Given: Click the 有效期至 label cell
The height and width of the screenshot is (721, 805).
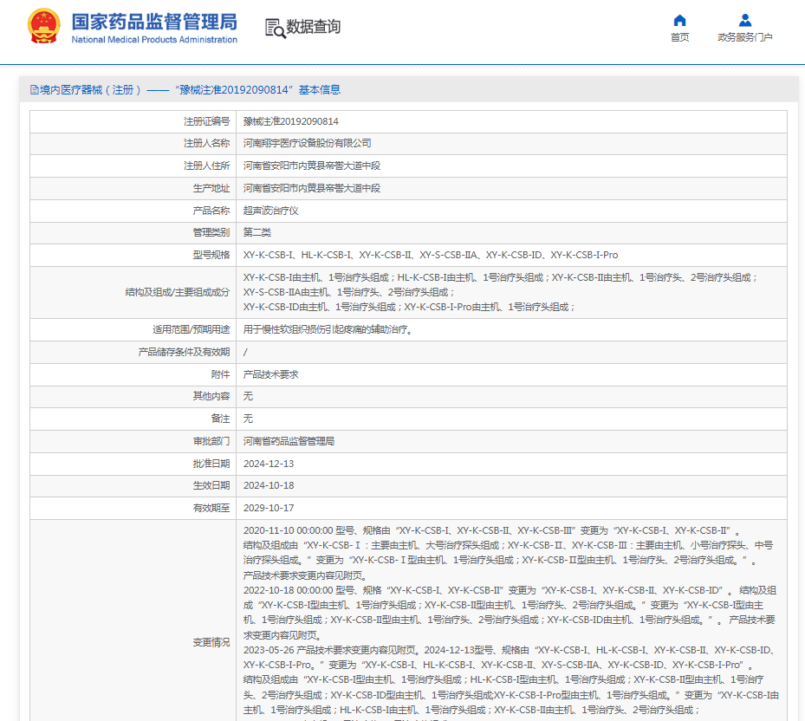Looking at the screenshot, I should (133, 508).
